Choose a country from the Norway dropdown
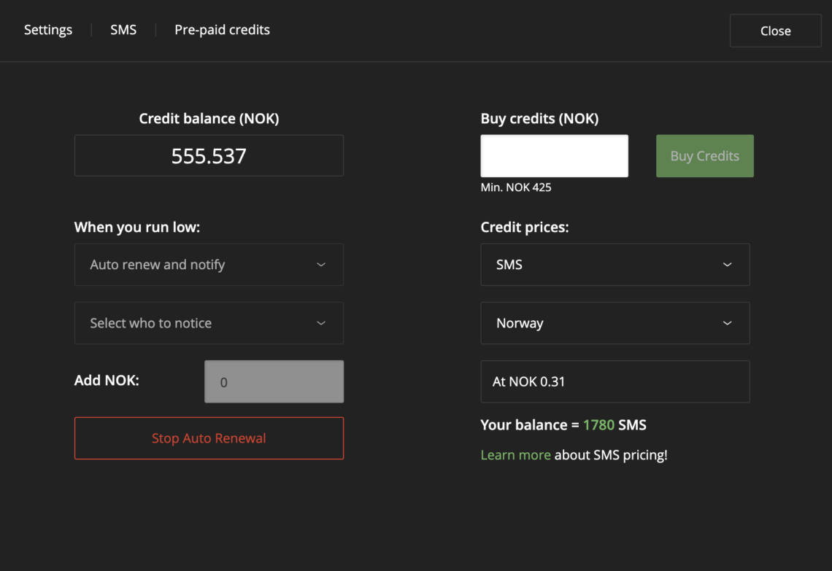Image resolution: width=832 pixels, height=571 pixels. pos(614,323)
